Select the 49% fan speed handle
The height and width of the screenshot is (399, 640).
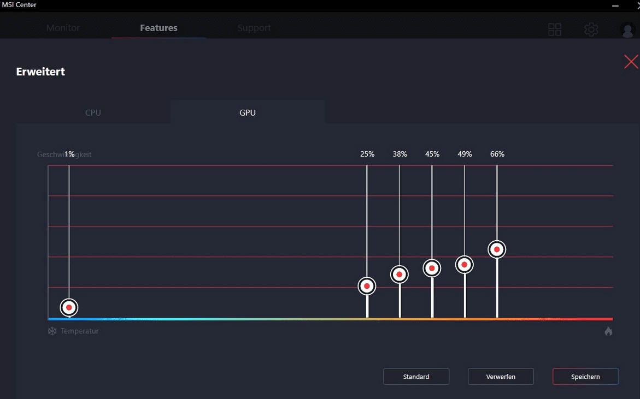(464, 265)
